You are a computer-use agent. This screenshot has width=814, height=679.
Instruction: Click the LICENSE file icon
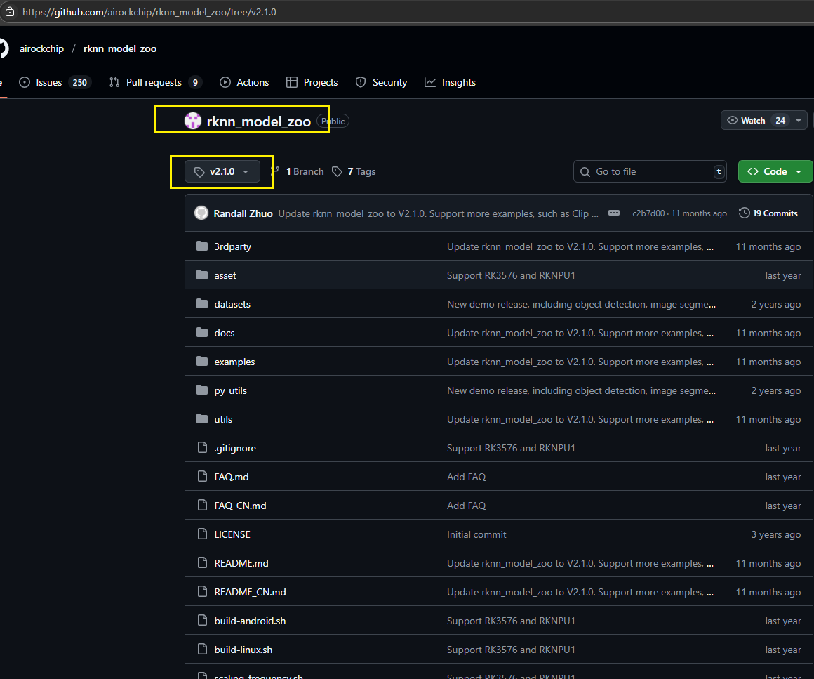pyautogui.click(x=203, y=534)
